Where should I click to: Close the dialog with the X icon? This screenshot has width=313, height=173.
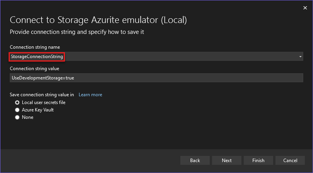pyautogui.click(x=305, y=7)
